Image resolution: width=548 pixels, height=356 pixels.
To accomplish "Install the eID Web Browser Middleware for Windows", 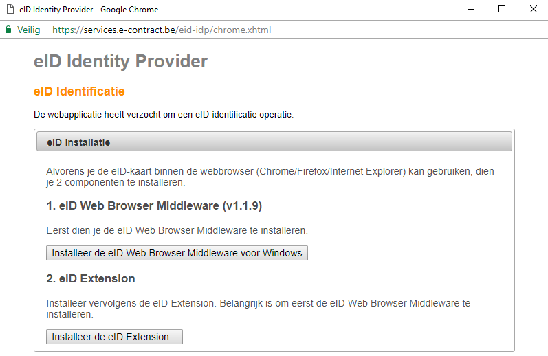I will [x=177, y=253].
